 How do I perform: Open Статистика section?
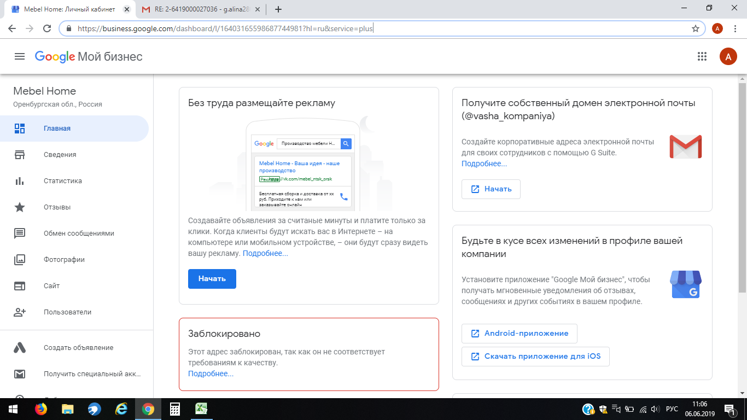(x=74, y=181)
